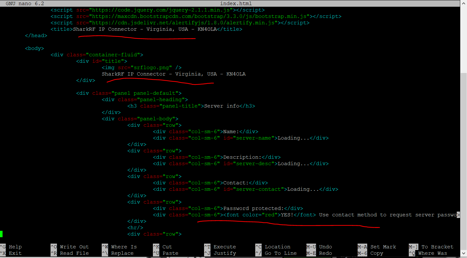This screenshot has width=467, height=258.
Task: Click the <hr/> tag
Action: tap(135, 228)
